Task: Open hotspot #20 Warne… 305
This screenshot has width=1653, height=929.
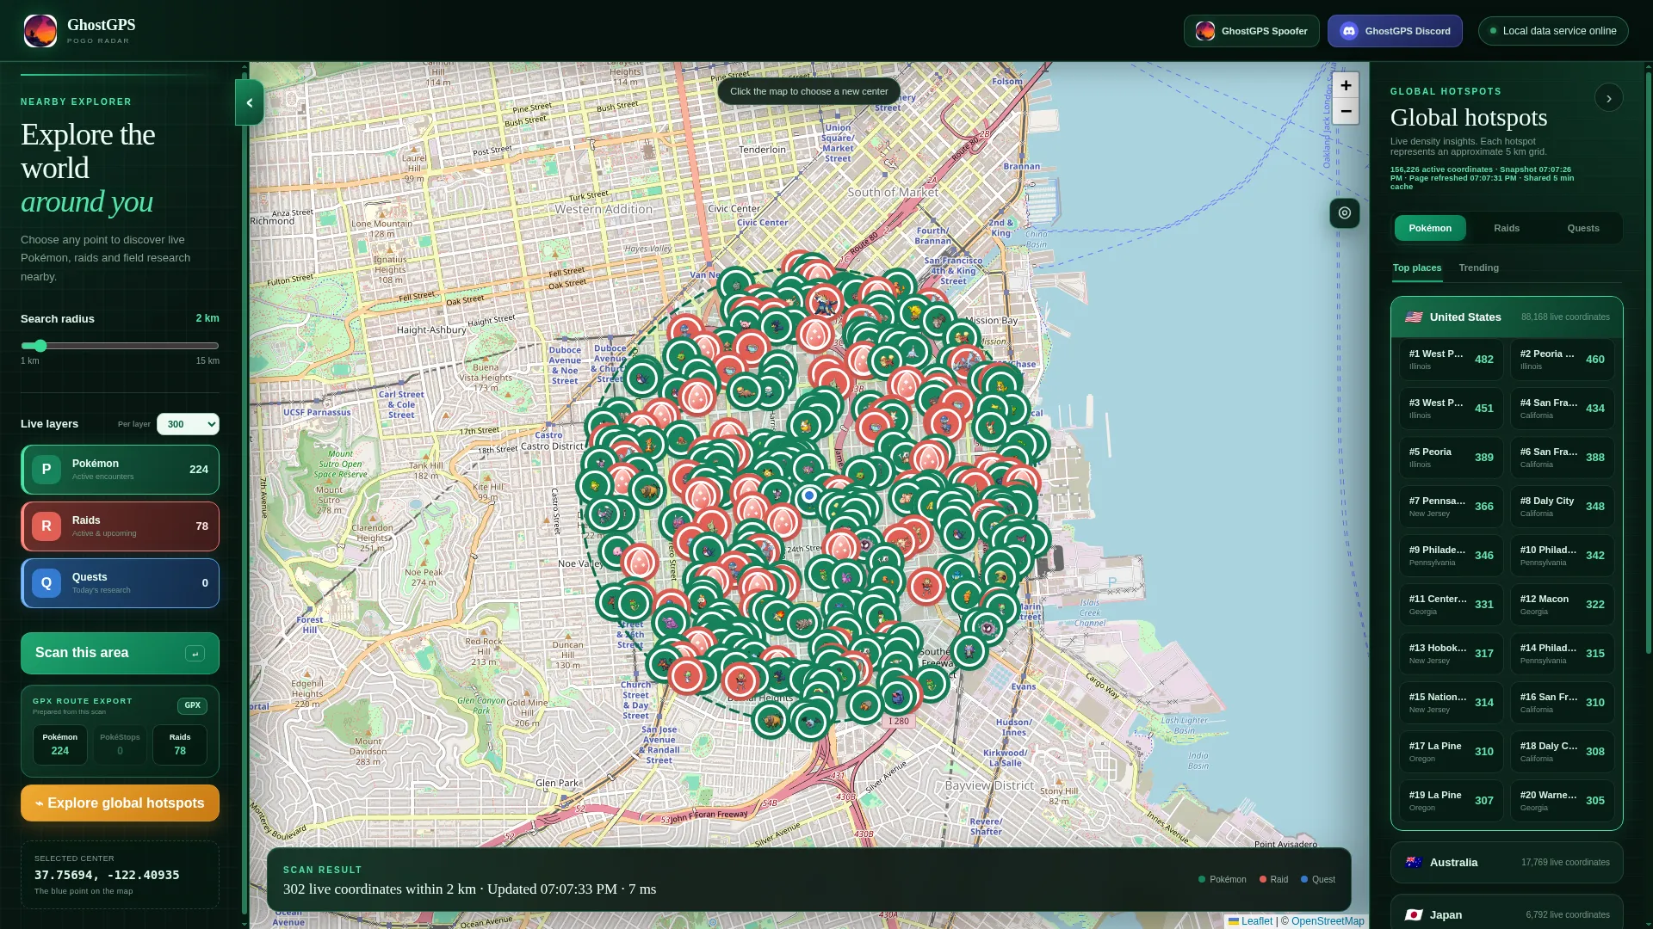Action: (x=1563, y=801)
